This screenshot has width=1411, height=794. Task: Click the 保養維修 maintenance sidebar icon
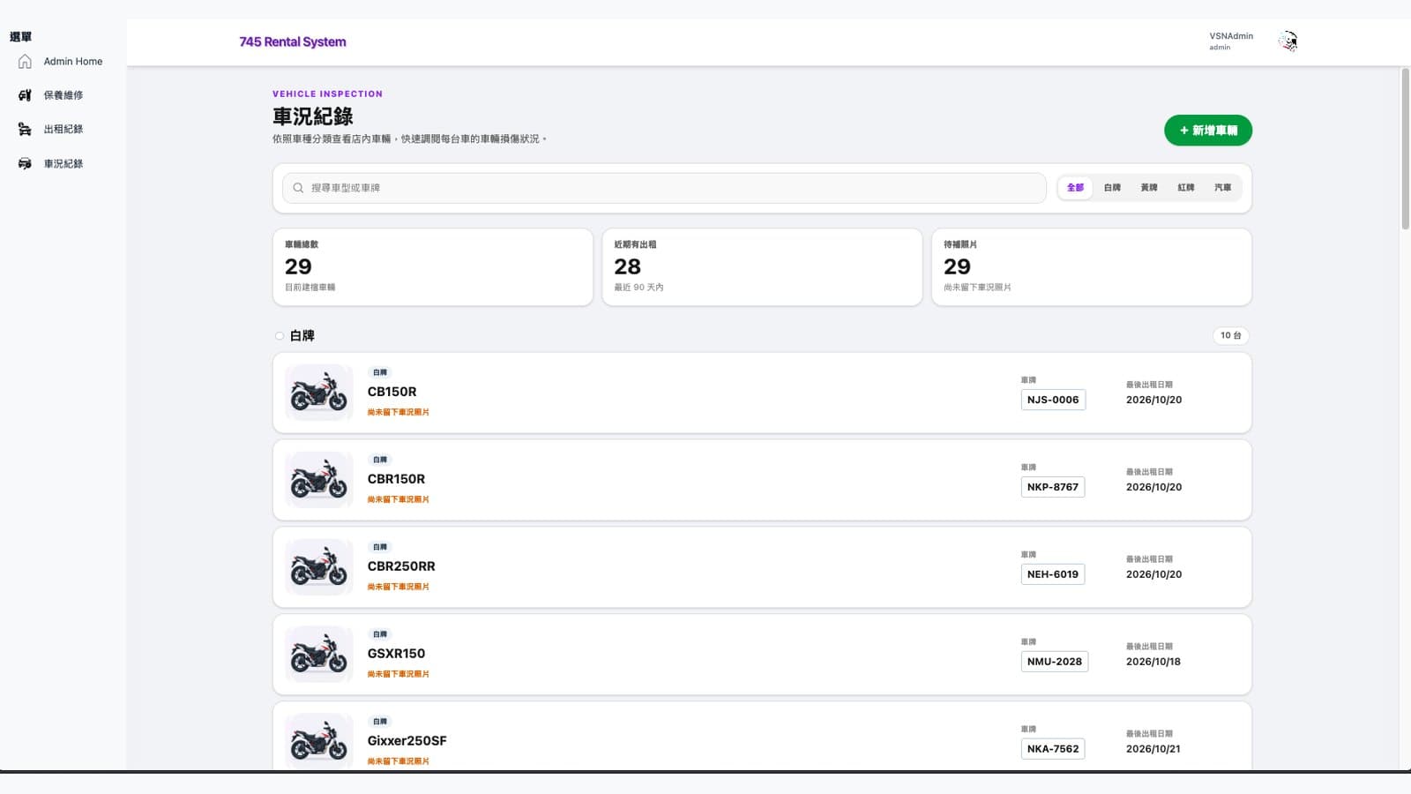point(25,95)
